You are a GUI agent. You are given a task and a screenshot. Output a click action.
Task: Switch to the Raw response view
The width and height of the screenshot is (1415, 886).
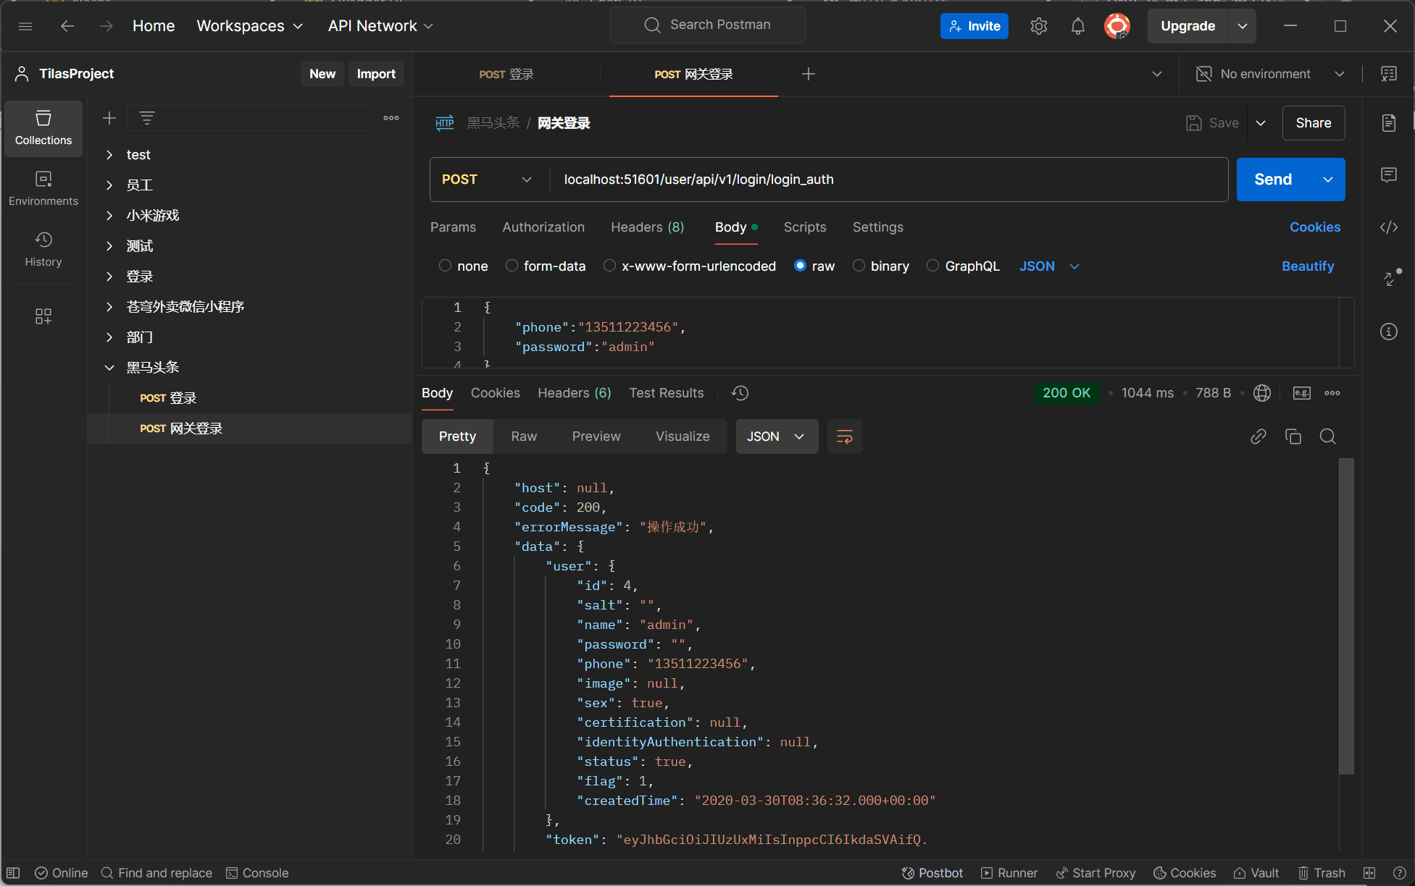[523, 436]
